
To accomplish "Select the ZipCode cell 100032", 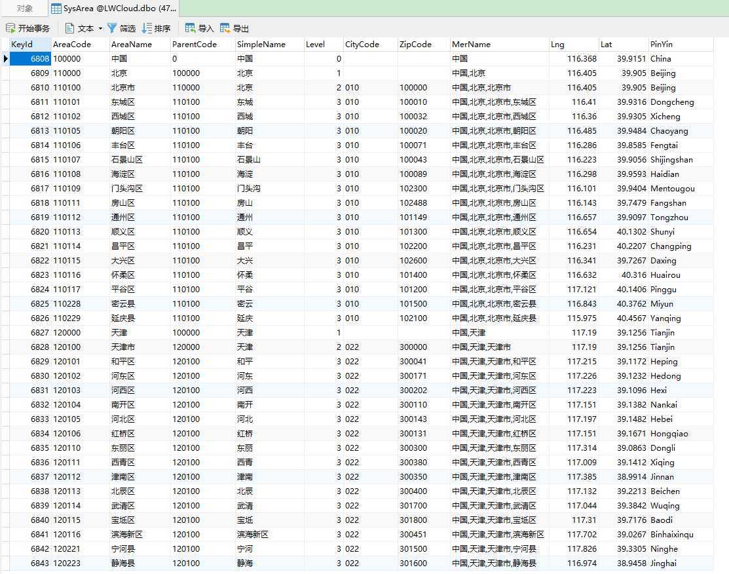I will click(x=423, y=116).
